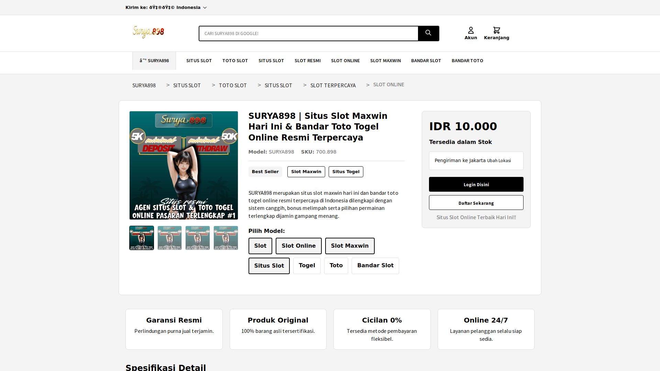Click Situs Slot Online Terbaik Hari Ini text

point(476,217)
